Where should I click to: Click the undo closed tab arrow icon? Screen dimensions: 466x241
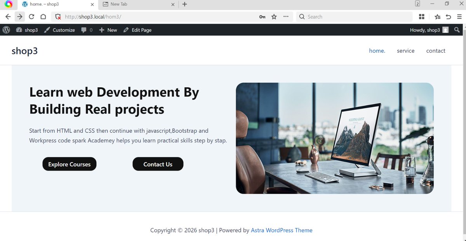pyautogui.click(x=449, y=17)
